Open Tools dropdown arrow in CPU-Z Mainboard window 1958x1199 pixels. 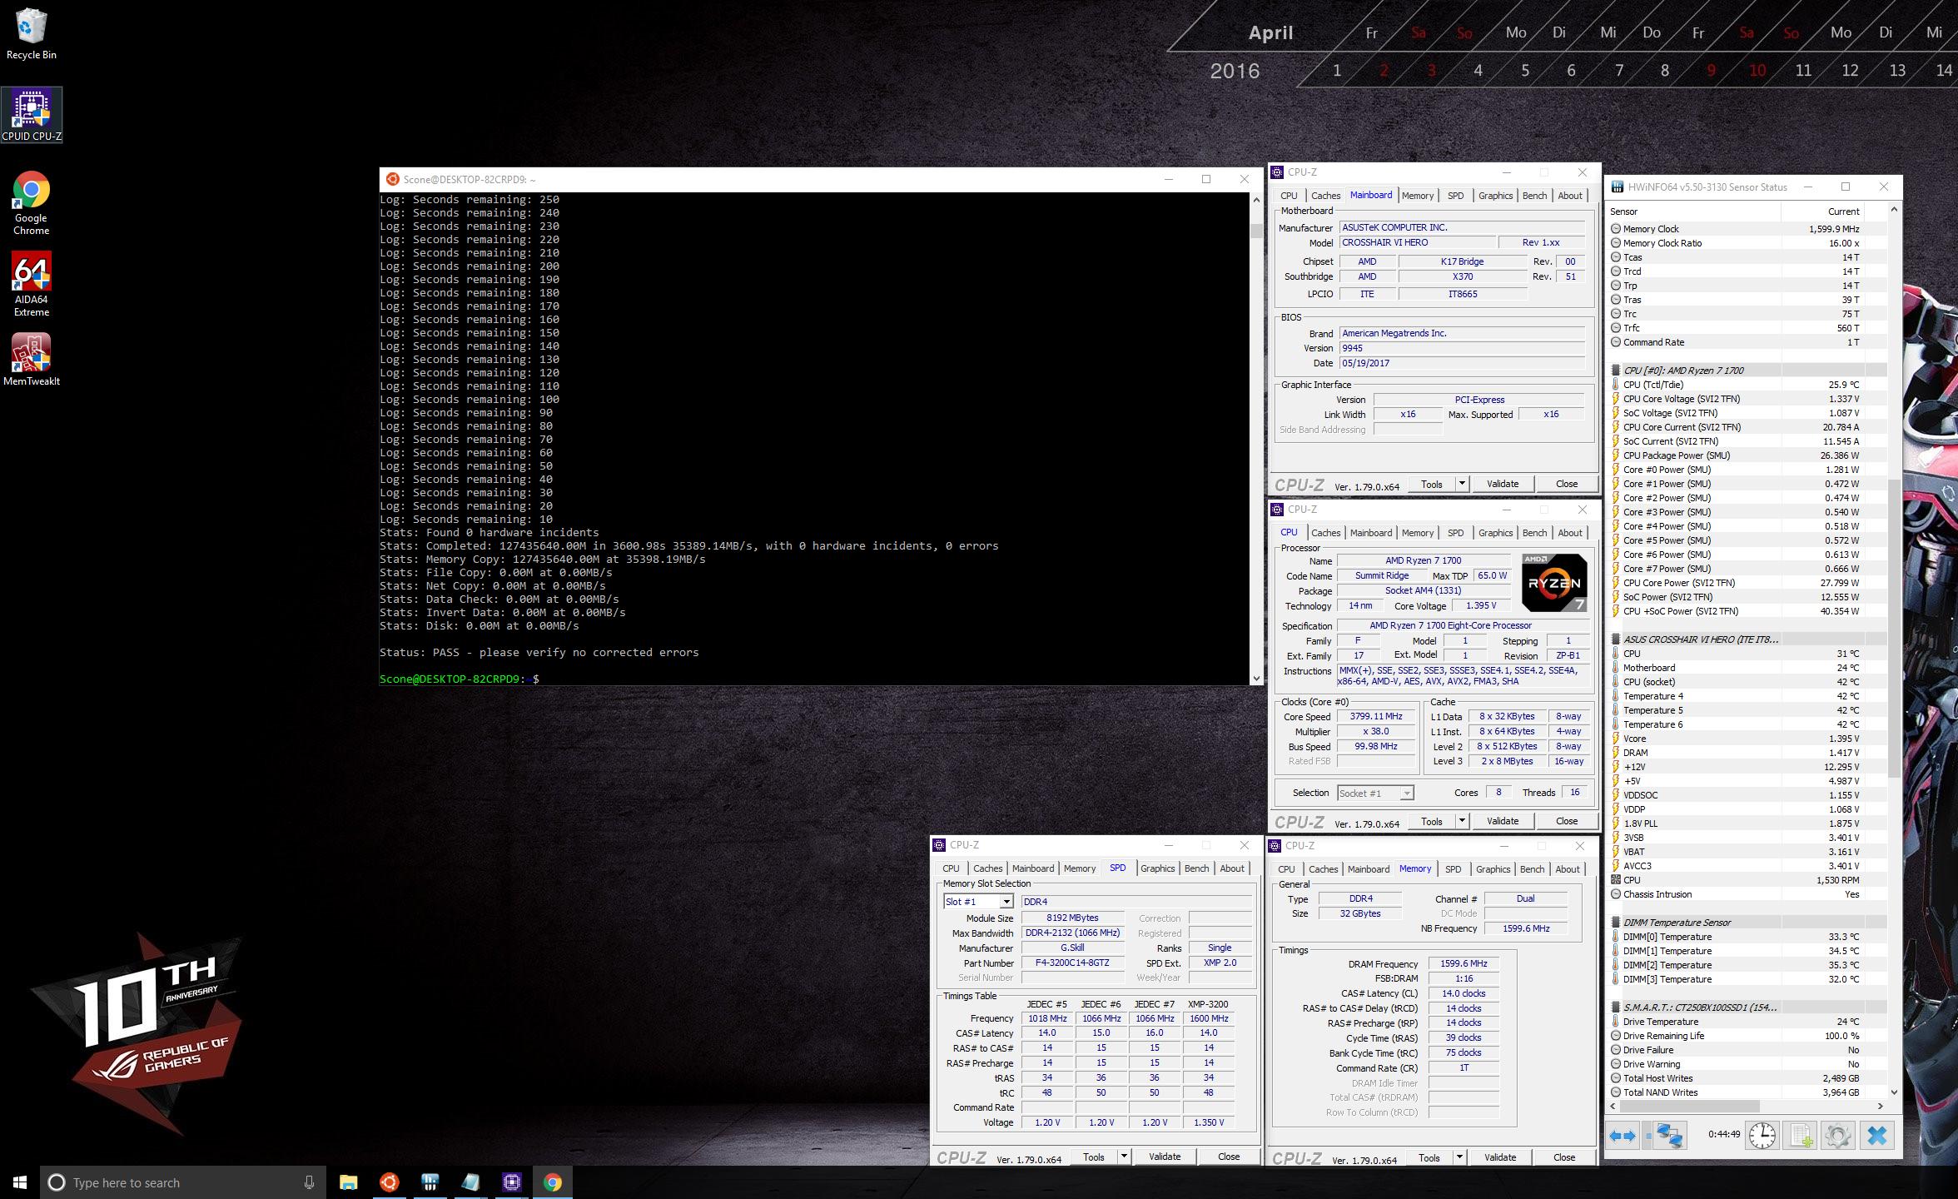(x=1461, y=484)
